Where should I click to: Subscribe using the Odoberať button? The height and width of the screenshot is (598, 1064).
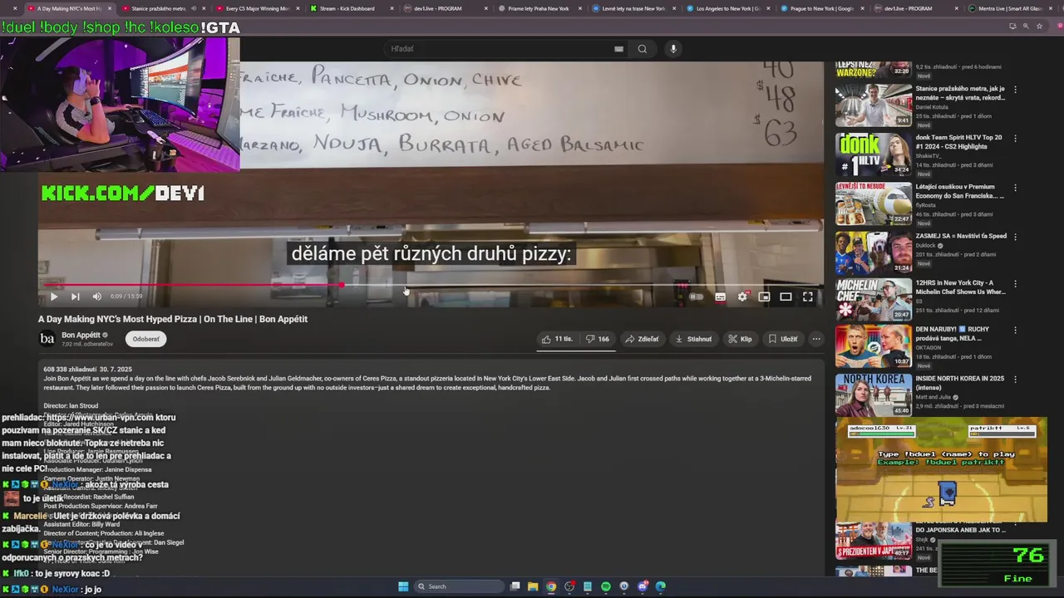click(146, 339)
